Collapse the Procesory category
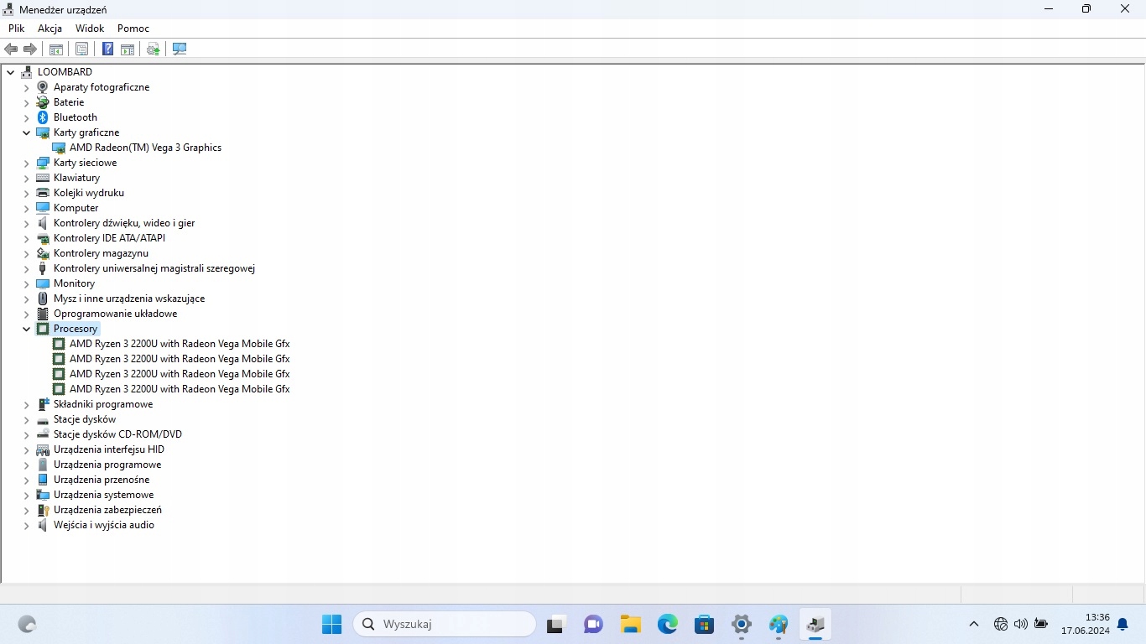Image resolution: width=1146 pixels, height=644 pixels. pyautogui.click(x=27, y=329)
